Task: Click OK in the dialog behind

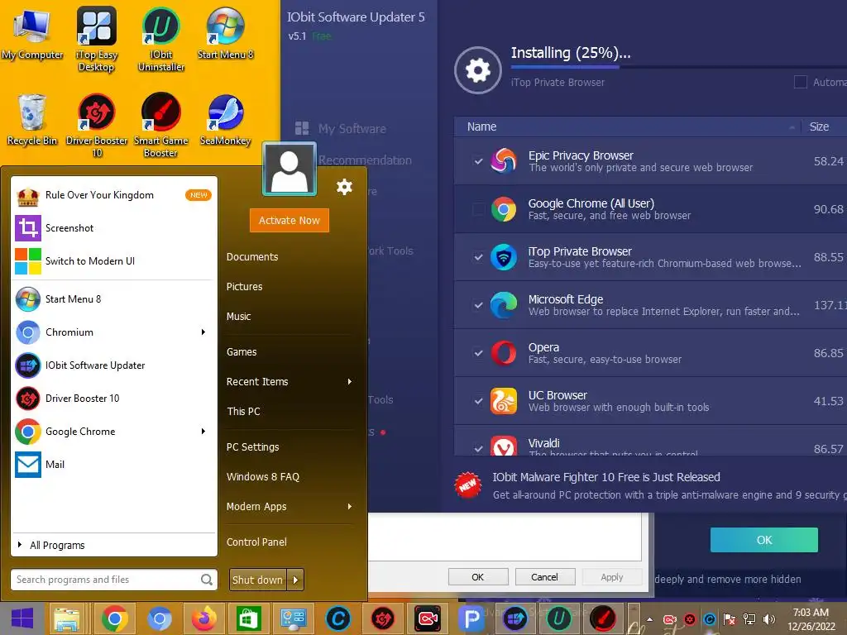Action: [478, 577]
